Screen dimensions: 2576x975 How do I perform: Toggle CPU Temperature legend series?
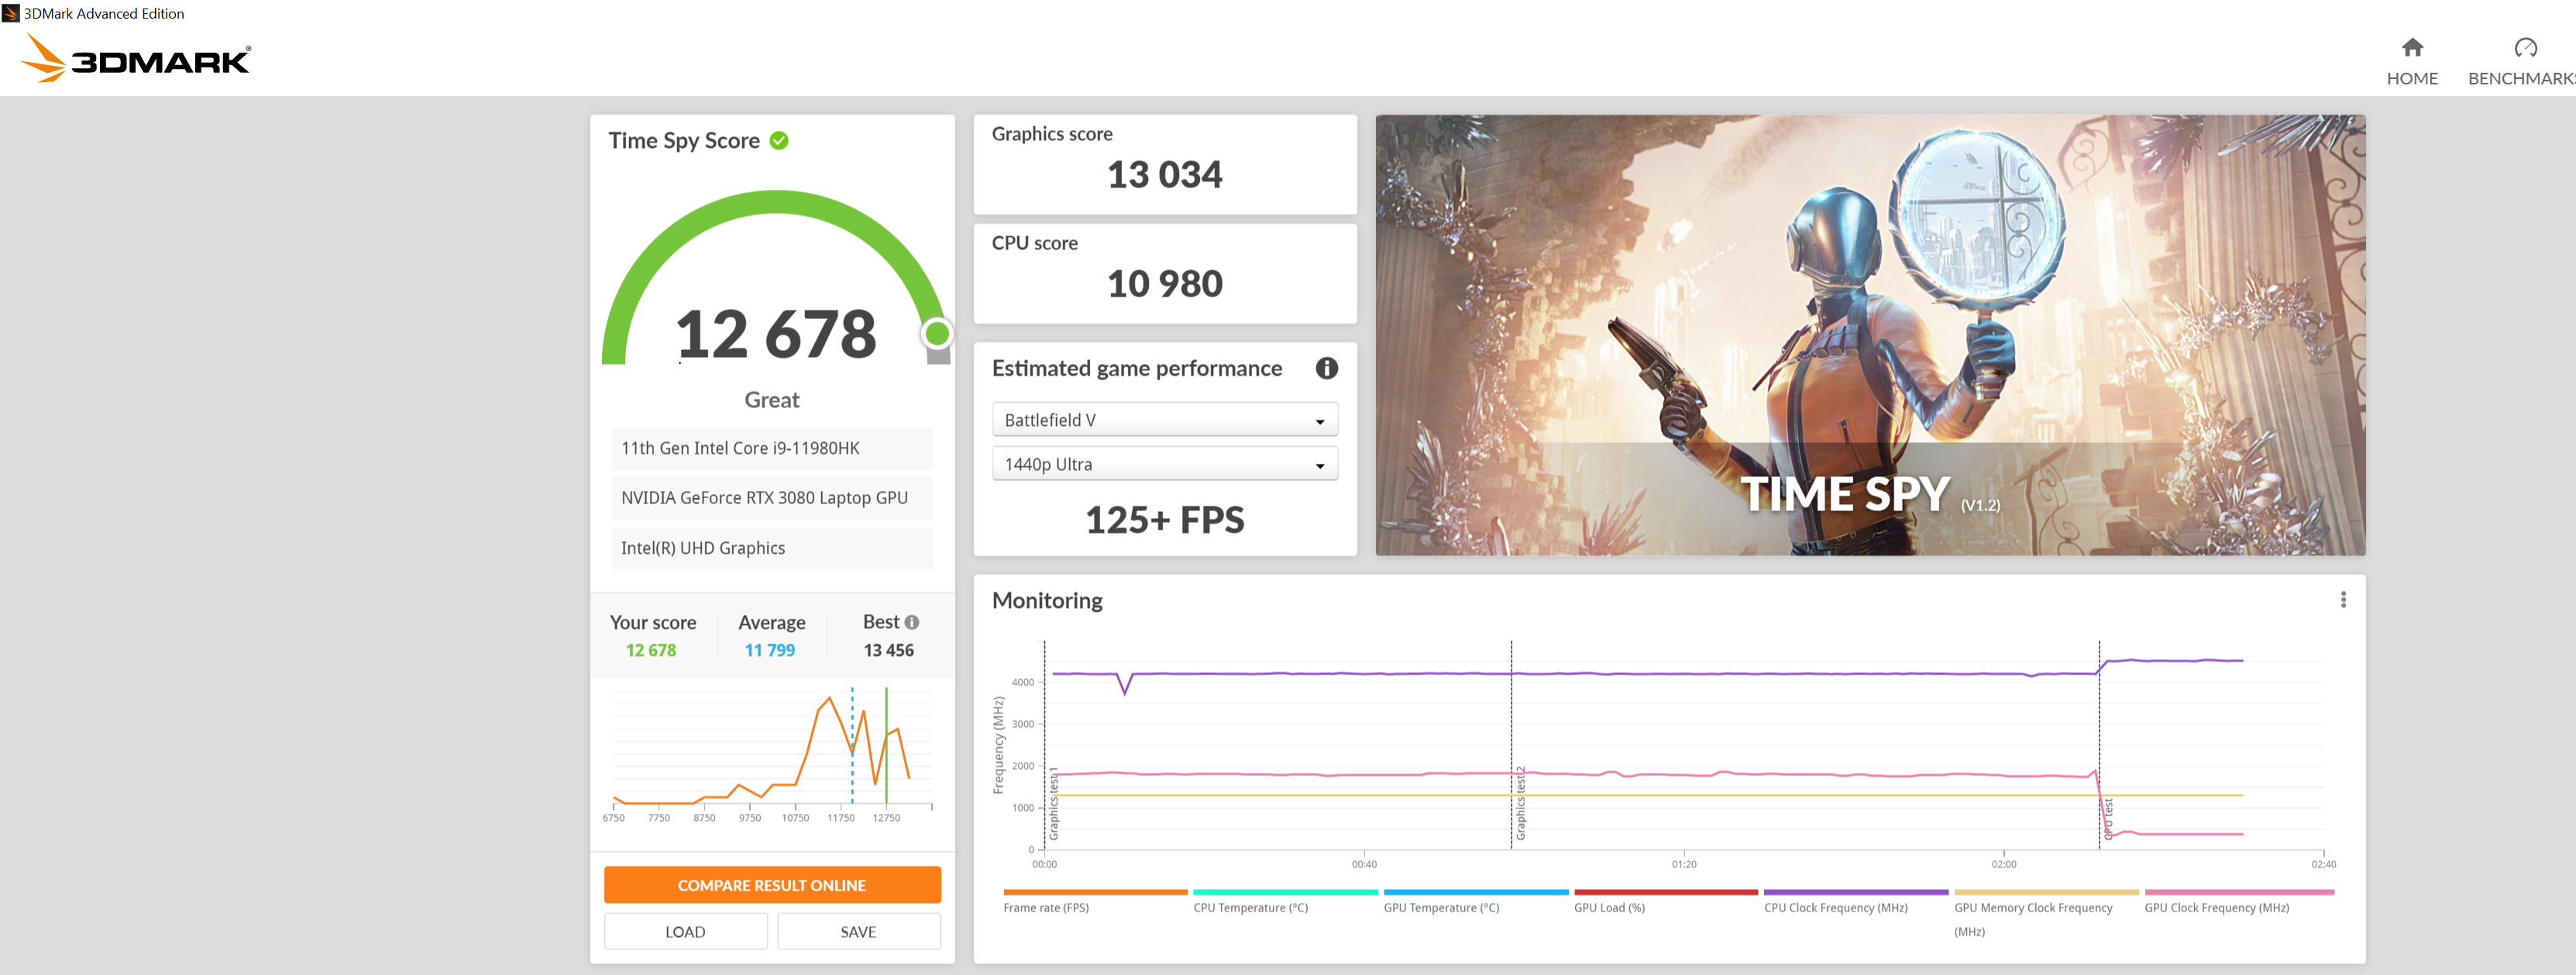click(1284, 902)
